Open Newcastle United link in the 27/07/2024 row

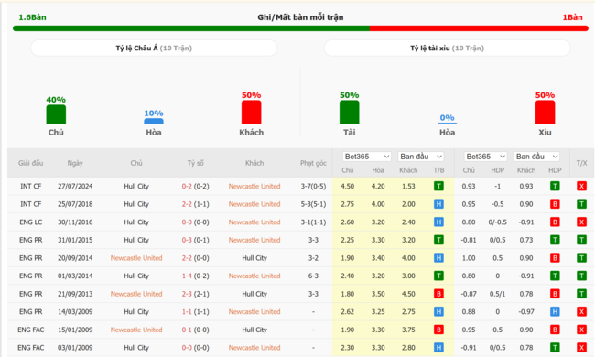254,186
